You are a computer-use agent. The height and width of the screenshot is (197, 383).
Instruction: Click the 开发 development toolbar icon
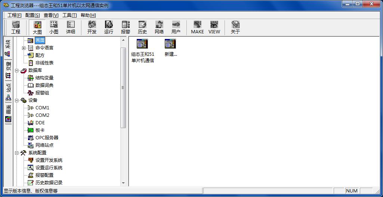tap(92, 27)
